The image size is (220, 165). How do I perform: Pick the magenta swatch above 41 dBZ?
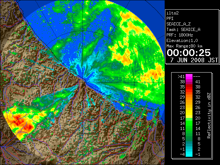[189, 76]
